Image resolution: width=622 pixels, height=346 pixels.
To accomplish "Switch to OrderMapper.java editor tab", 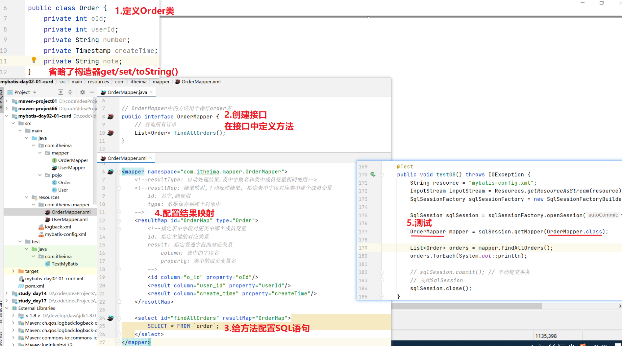I will coord(127,92).
